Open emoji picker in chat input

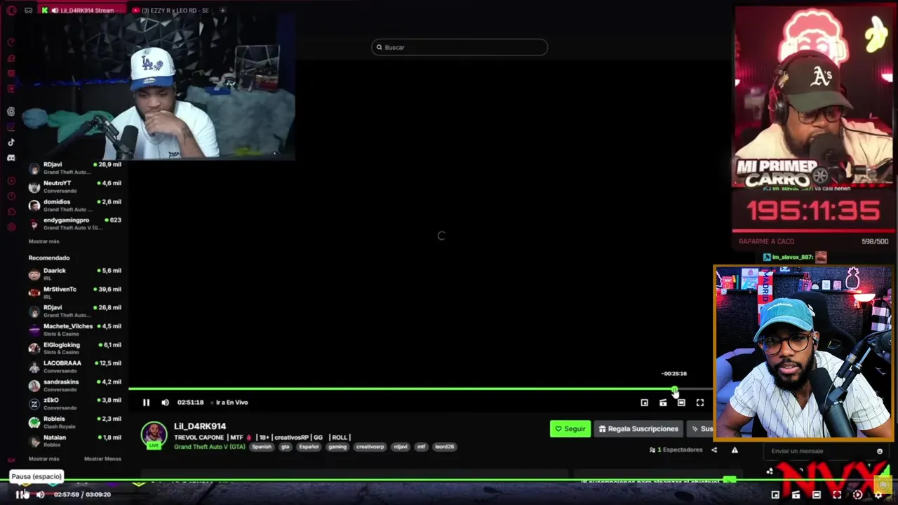click(x=880, y=451)
